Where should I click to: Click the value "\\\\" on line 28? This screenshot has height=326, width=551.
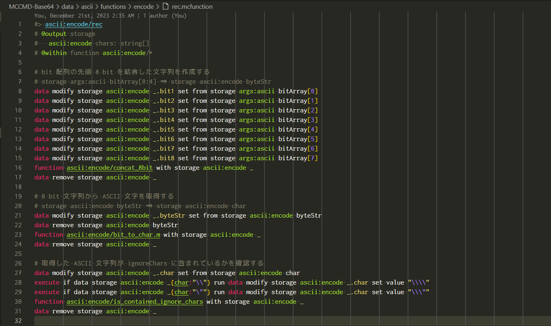click(419, 283)
